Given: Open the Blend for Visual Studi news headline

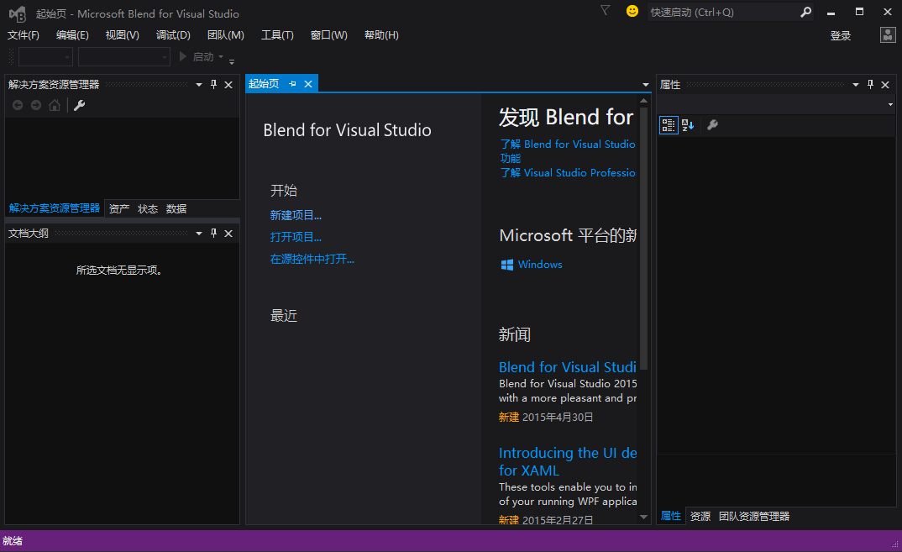Looking at the screenshot, I should pyautogui.click(x=567, y=367).
